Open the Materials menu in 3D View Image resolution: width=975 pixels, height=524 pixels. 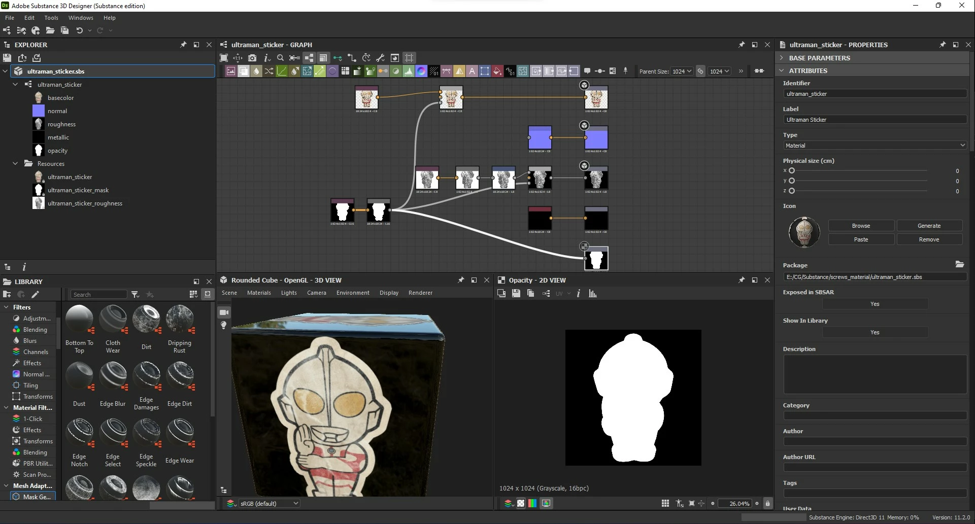click(259, 293)
